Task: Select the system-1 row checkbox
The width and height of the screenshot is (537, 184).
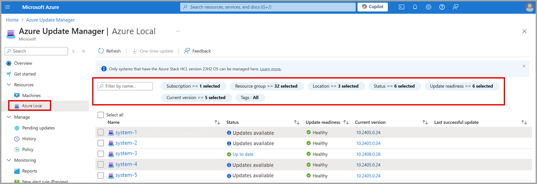Action: click(101, 132)
